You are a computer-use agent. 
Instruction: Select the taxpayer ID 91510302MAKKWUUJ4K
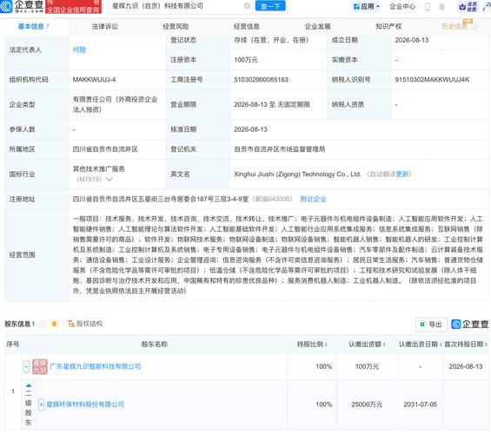(x=432, y=80)
